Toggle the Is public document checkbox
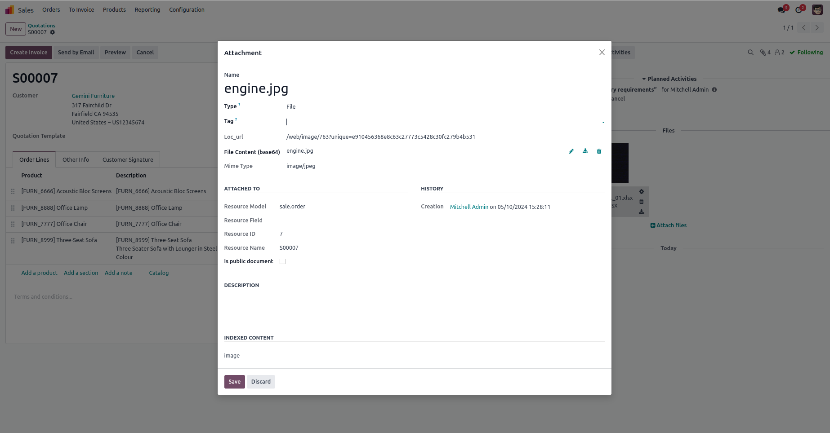 pyautogui.click(x=282, y=261)
